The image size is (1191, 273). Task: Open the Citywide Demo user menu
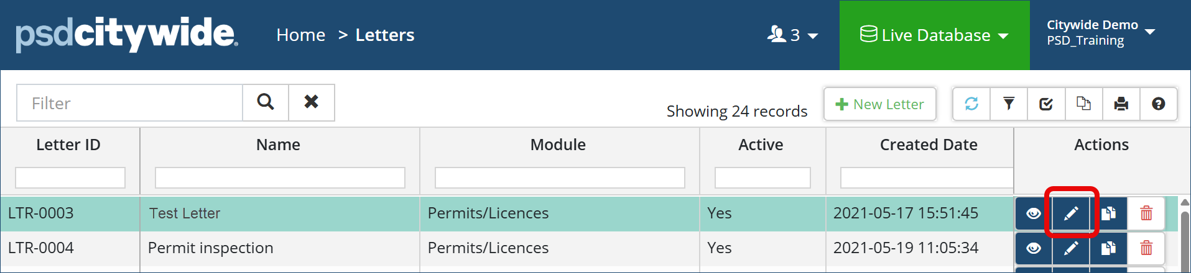[x=1100, y=32]
